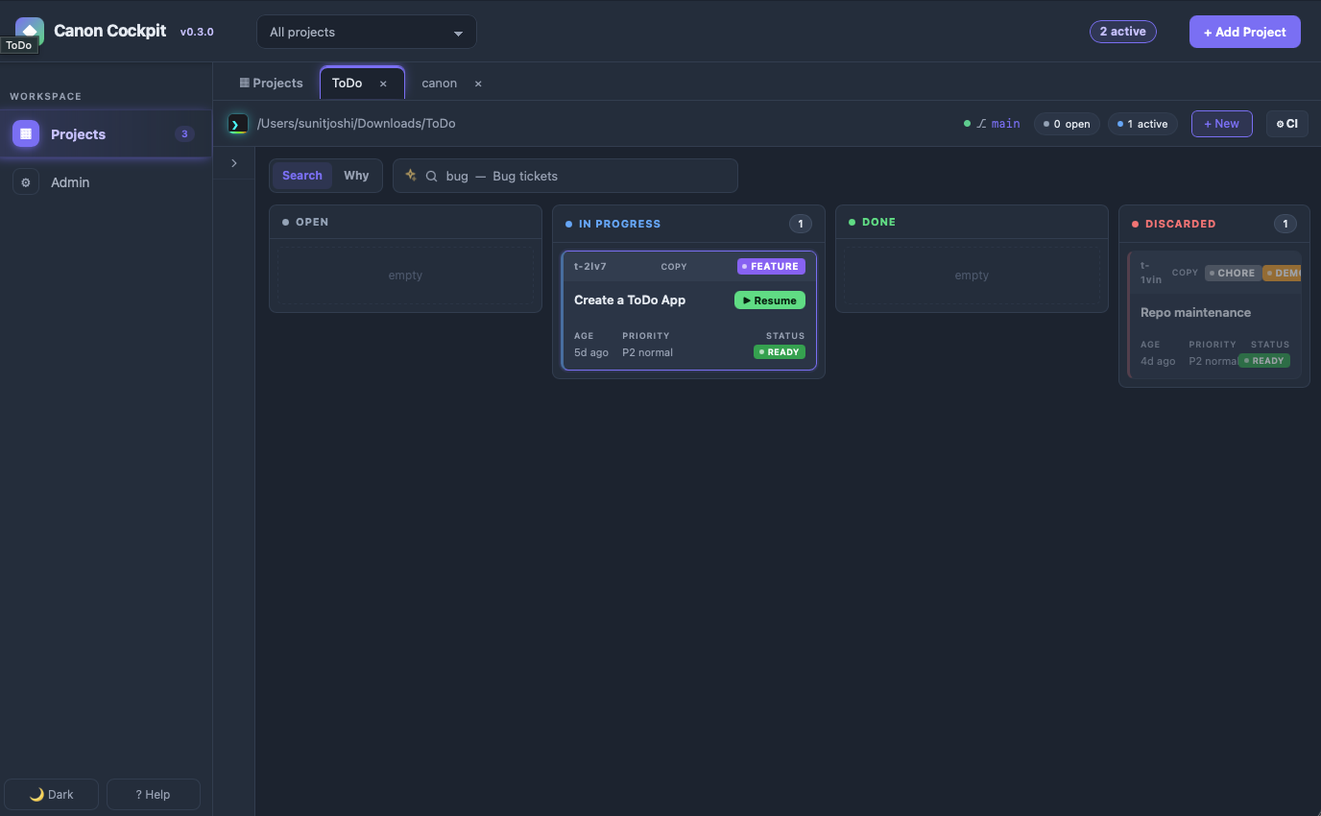Image resolution: width=1321 pixels, height=816 pixels.
Task: Click the New ticket button
Action: [1222, 124]
